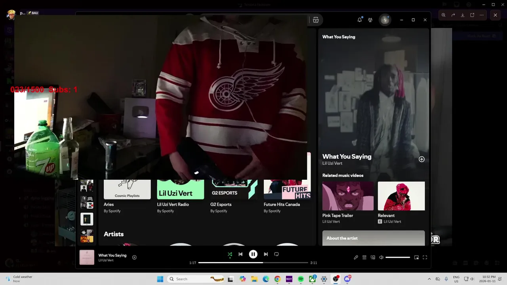Mute Spotify with the speaker icon

click(x=381, y=257)
